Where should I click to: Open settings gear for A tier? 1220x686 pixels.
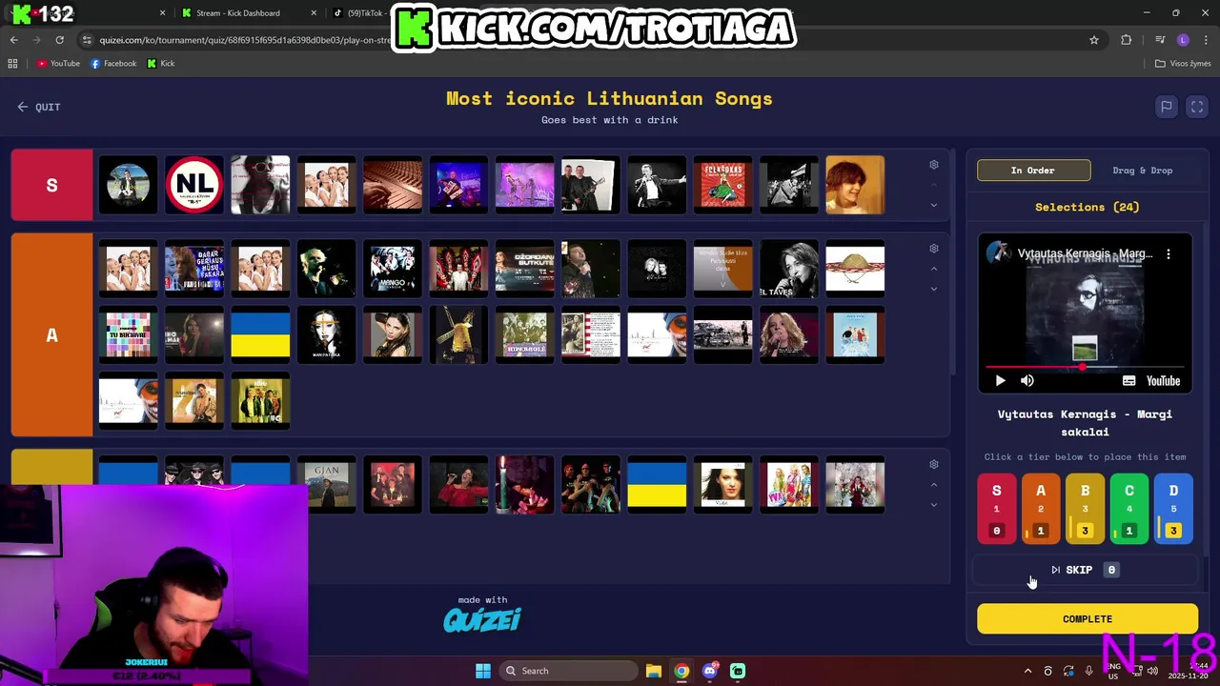tap(934, 249)
